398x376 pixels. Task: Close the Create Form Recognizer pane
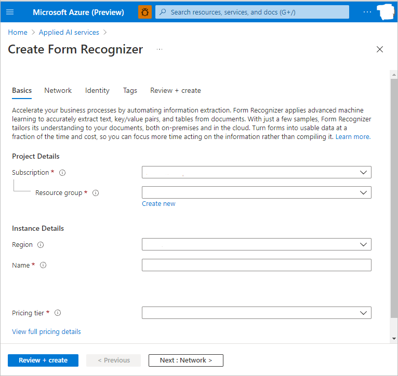pyautogui.click(x=380, y=49)
